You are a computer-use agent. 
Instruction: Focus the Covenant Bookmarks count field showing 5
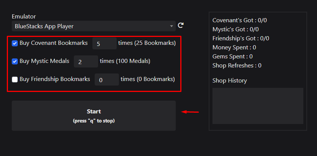pos(105,43)
